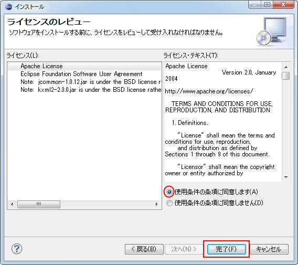
Task: Click the キャンセル cancel button
Action: coord(269,249)
